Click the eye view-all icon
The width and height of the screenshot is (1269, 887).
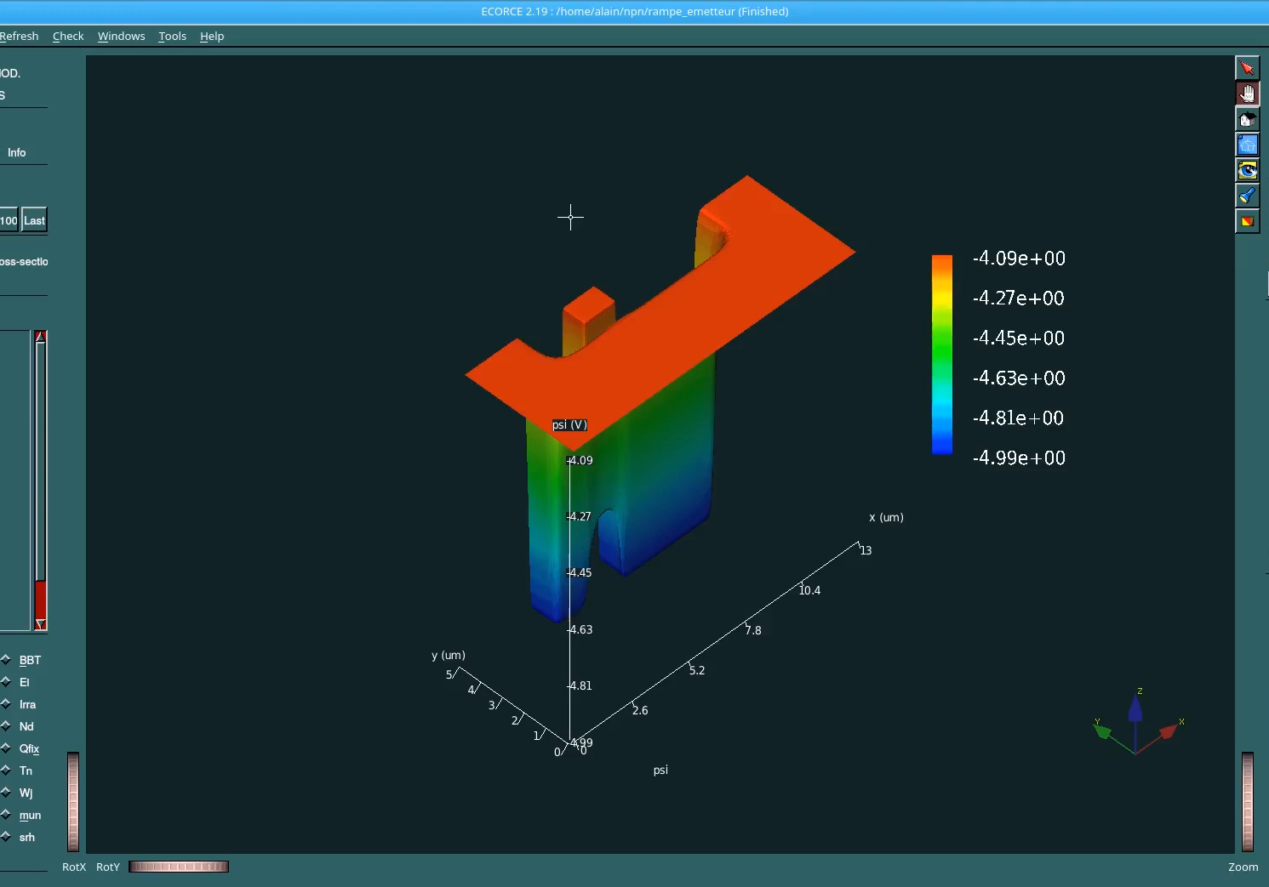tap(1247, 170)
